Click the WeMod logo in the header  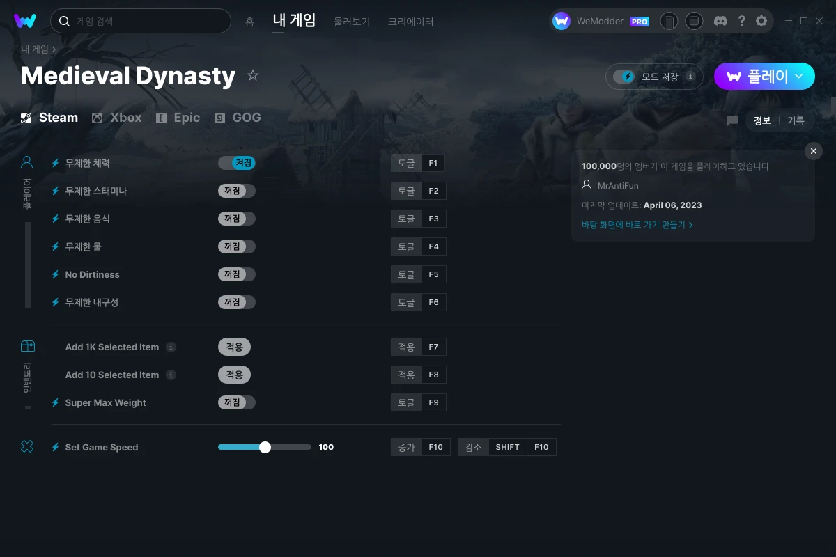[25, 21]
